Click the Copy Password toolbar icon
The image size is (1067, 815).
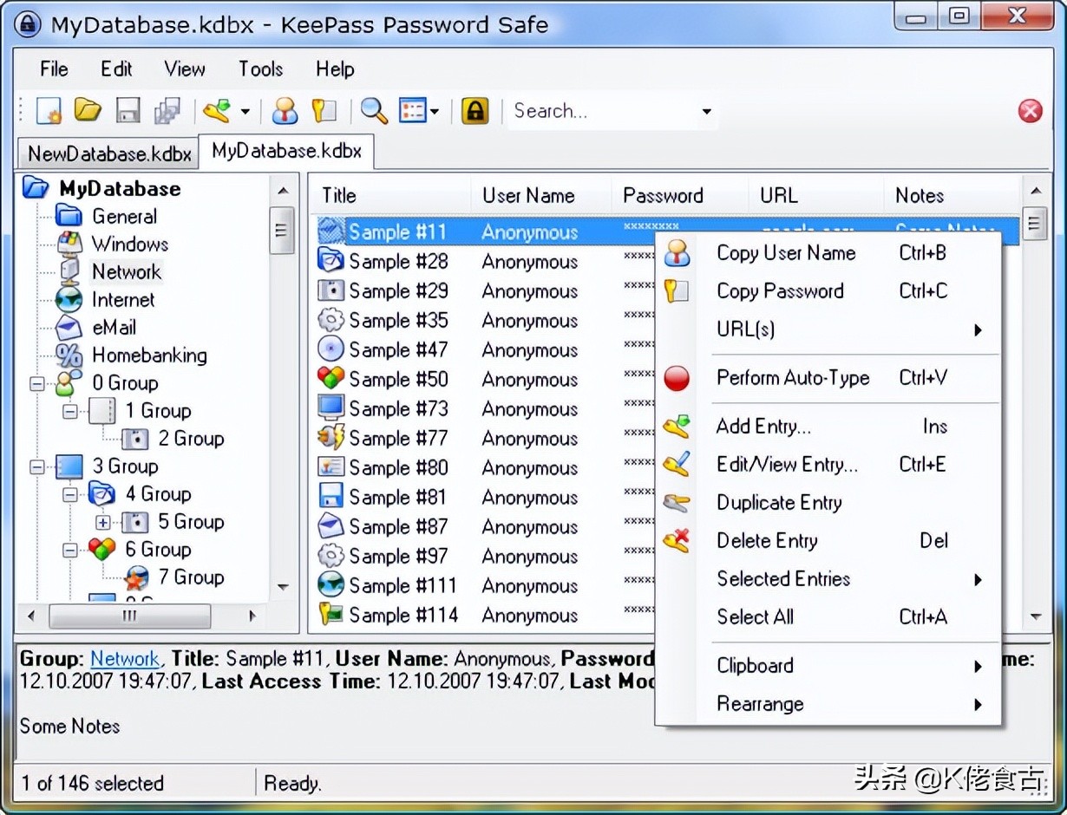pos(324,111)
